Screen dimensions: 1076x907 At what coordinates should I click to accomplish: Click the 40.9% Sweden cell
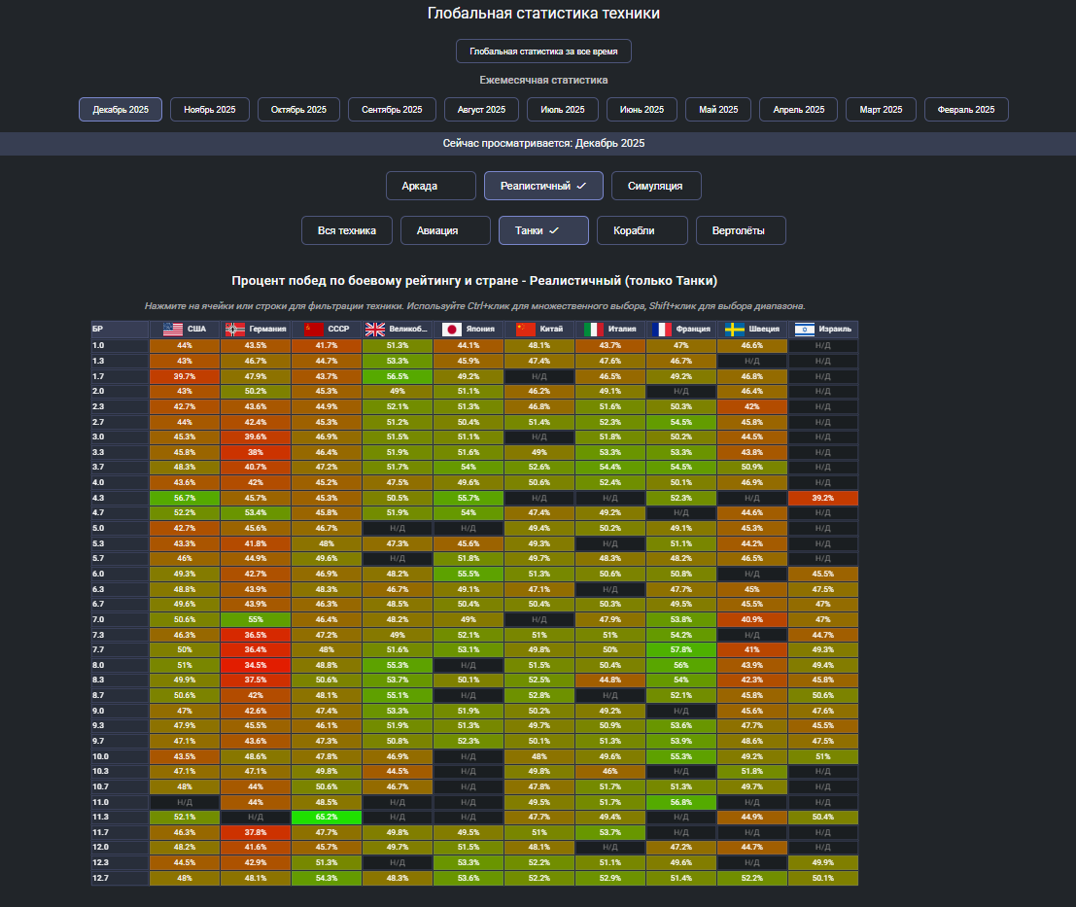pos(752,619)
